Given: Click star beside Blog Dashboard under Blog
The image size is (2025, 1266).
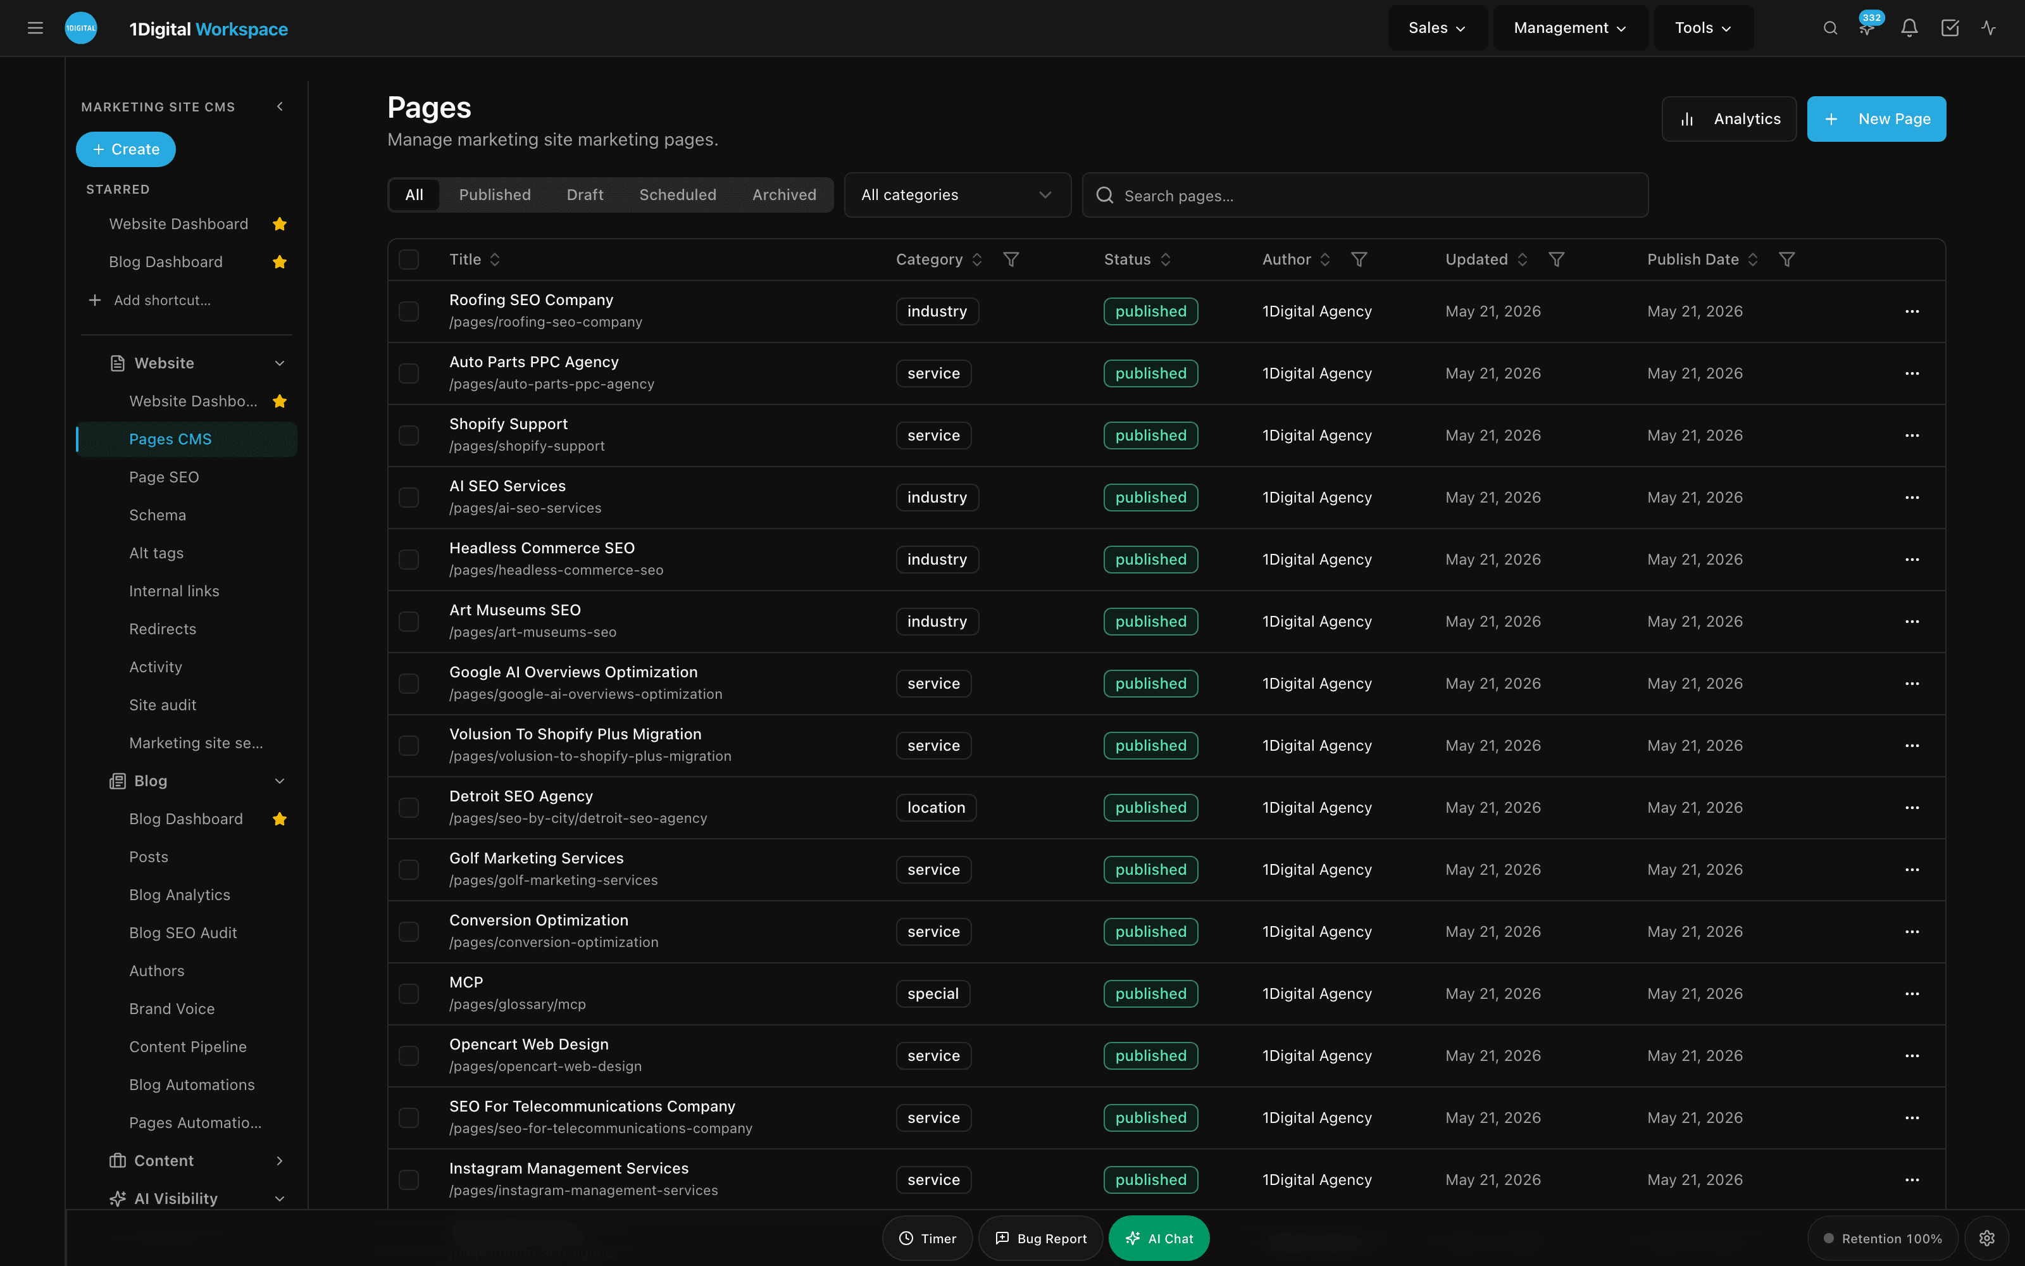Looking at the screenshot, I should point(280,819).
